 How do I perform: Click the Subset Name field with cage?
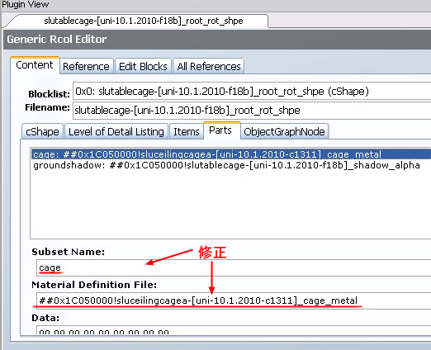click(x=234, y=267)
